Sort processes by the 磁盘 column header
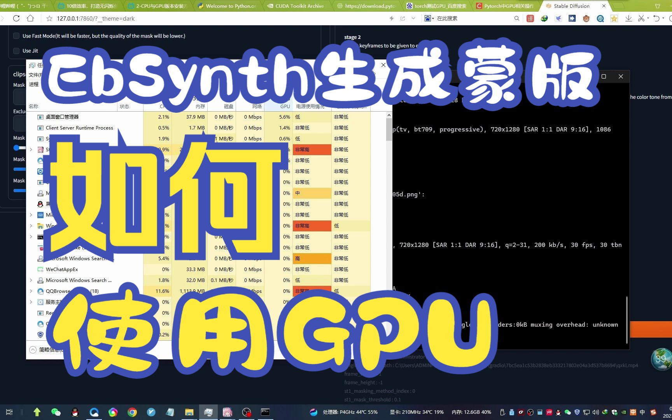This screenshot has width=672, height=420. pyautogui.click(x=229, y=106)
